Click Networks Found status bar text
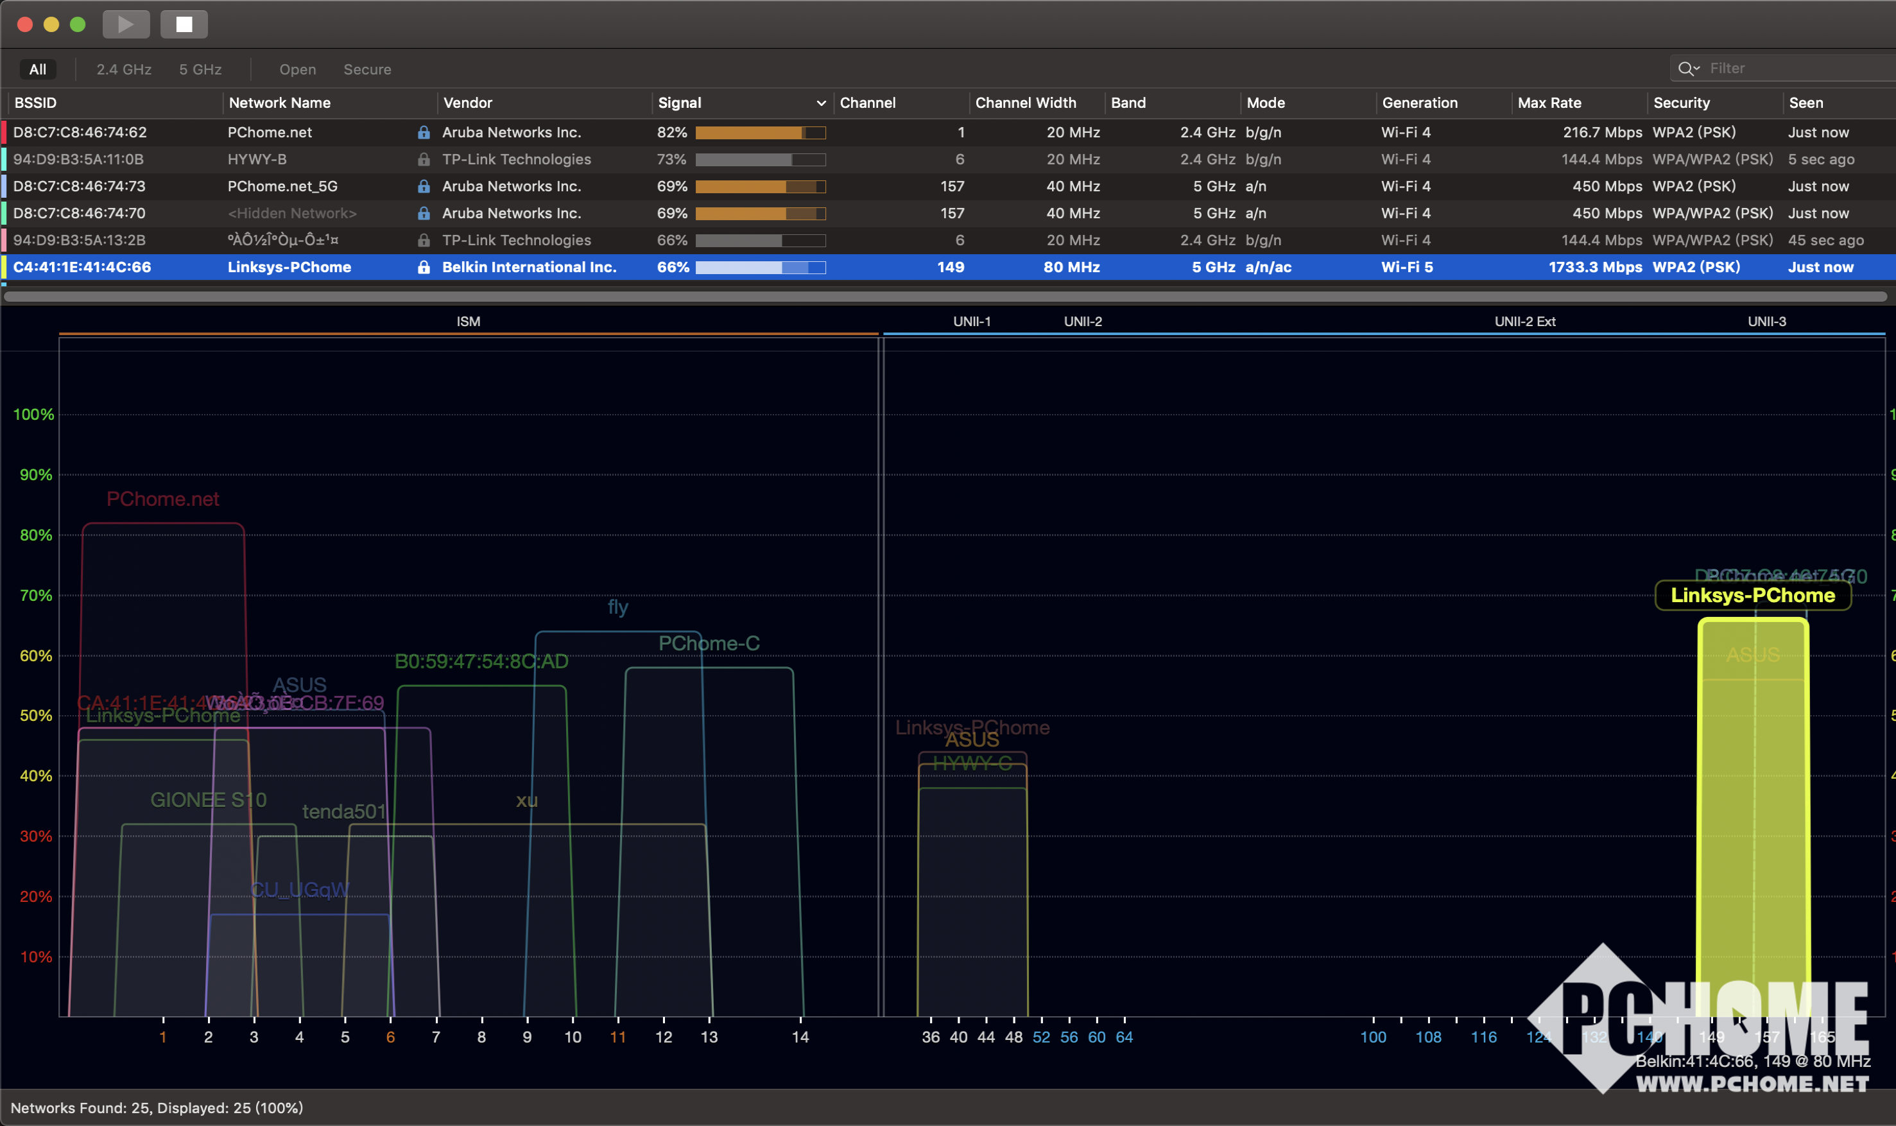Viewport: 1896px width, 1126px height. 156,1108
